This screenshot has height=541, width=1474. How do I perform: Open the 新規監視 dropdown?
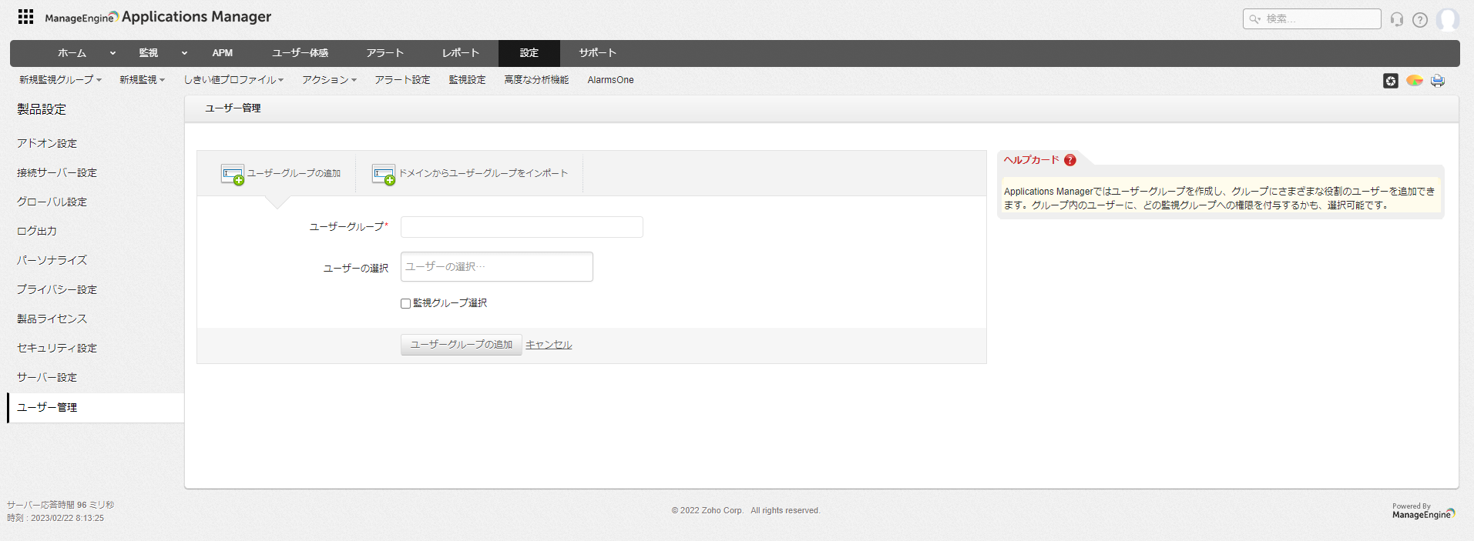click(142, 80)
